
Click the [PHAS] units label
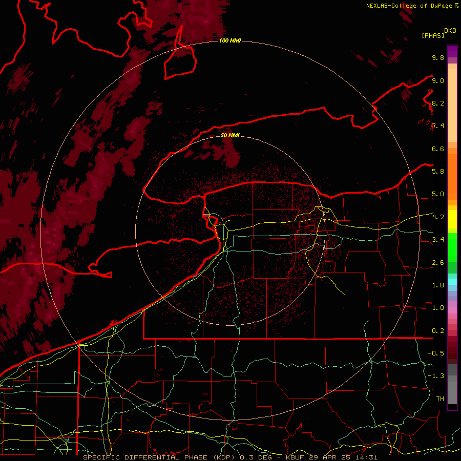coord(433,35)
